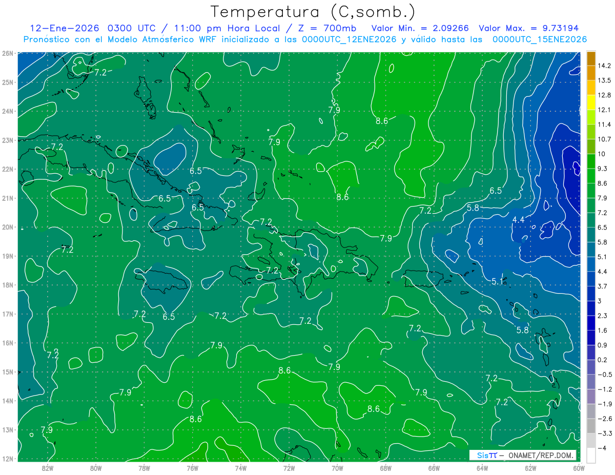Click the '62W' longitude label
The width and height of the screenshot is (615, 475).
click(530, 467)
